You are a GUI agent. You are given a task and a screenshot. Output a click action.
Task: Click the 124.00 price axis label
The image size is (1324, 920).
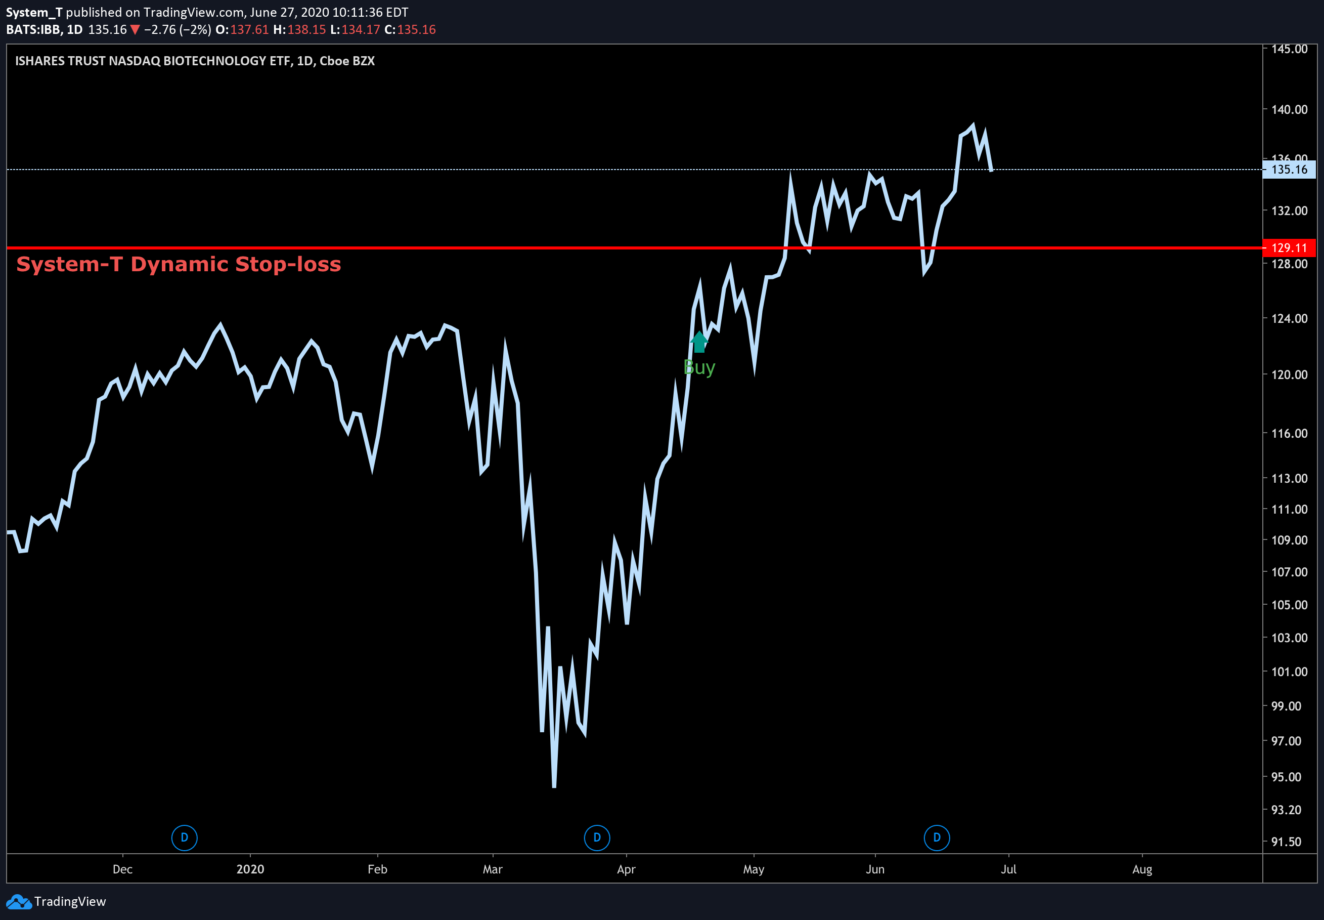tap(1289, 318)
